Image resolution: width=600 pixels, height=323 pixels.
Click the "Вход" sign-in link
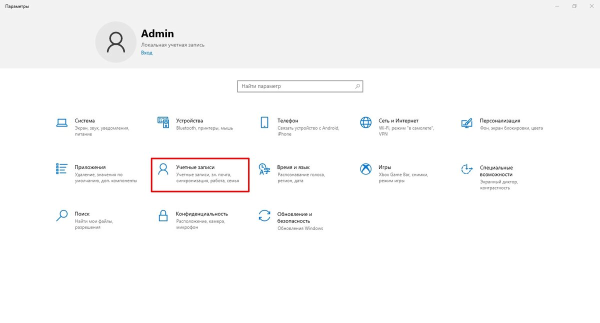coord(146,52)
